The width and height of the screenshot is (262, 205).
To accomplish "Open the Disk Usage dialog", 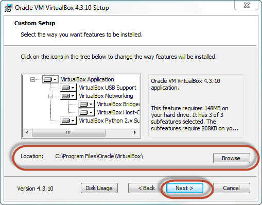I will point(99,188).
